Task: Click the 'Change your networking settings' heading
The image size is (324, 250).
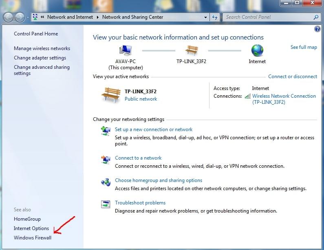Action: tap(128, 119)
